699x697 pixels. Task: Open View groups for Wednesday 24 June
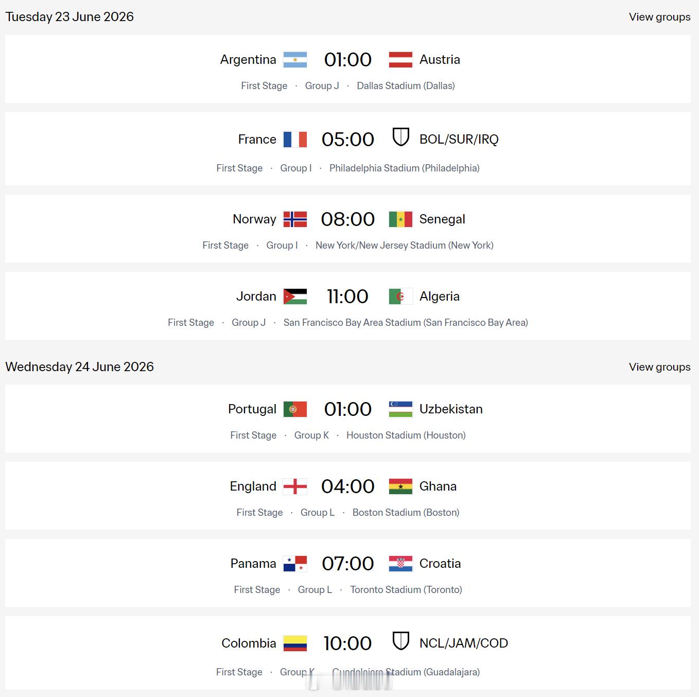(x=659, y=367)
